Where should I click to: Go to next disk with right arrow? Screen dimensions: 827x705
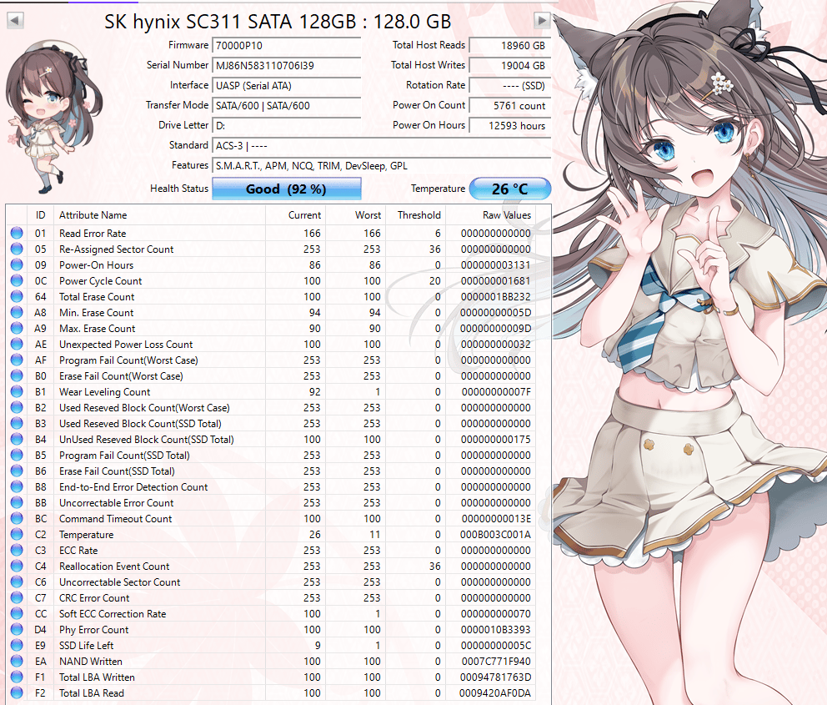pos(542,21)
